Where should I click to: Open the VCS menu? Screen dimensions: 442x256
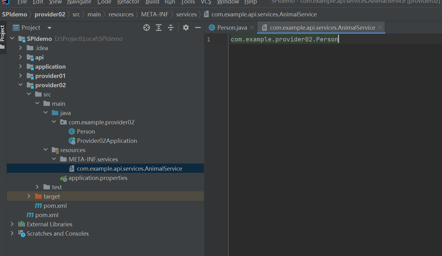click(x=206, y=2)
